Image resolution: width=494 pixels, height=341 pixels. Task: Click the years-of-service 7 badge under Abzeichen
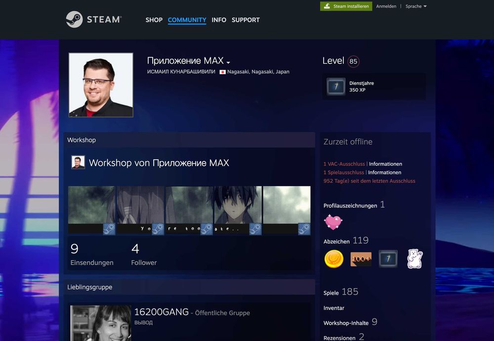pyautogui.click(x=388, y=259)
